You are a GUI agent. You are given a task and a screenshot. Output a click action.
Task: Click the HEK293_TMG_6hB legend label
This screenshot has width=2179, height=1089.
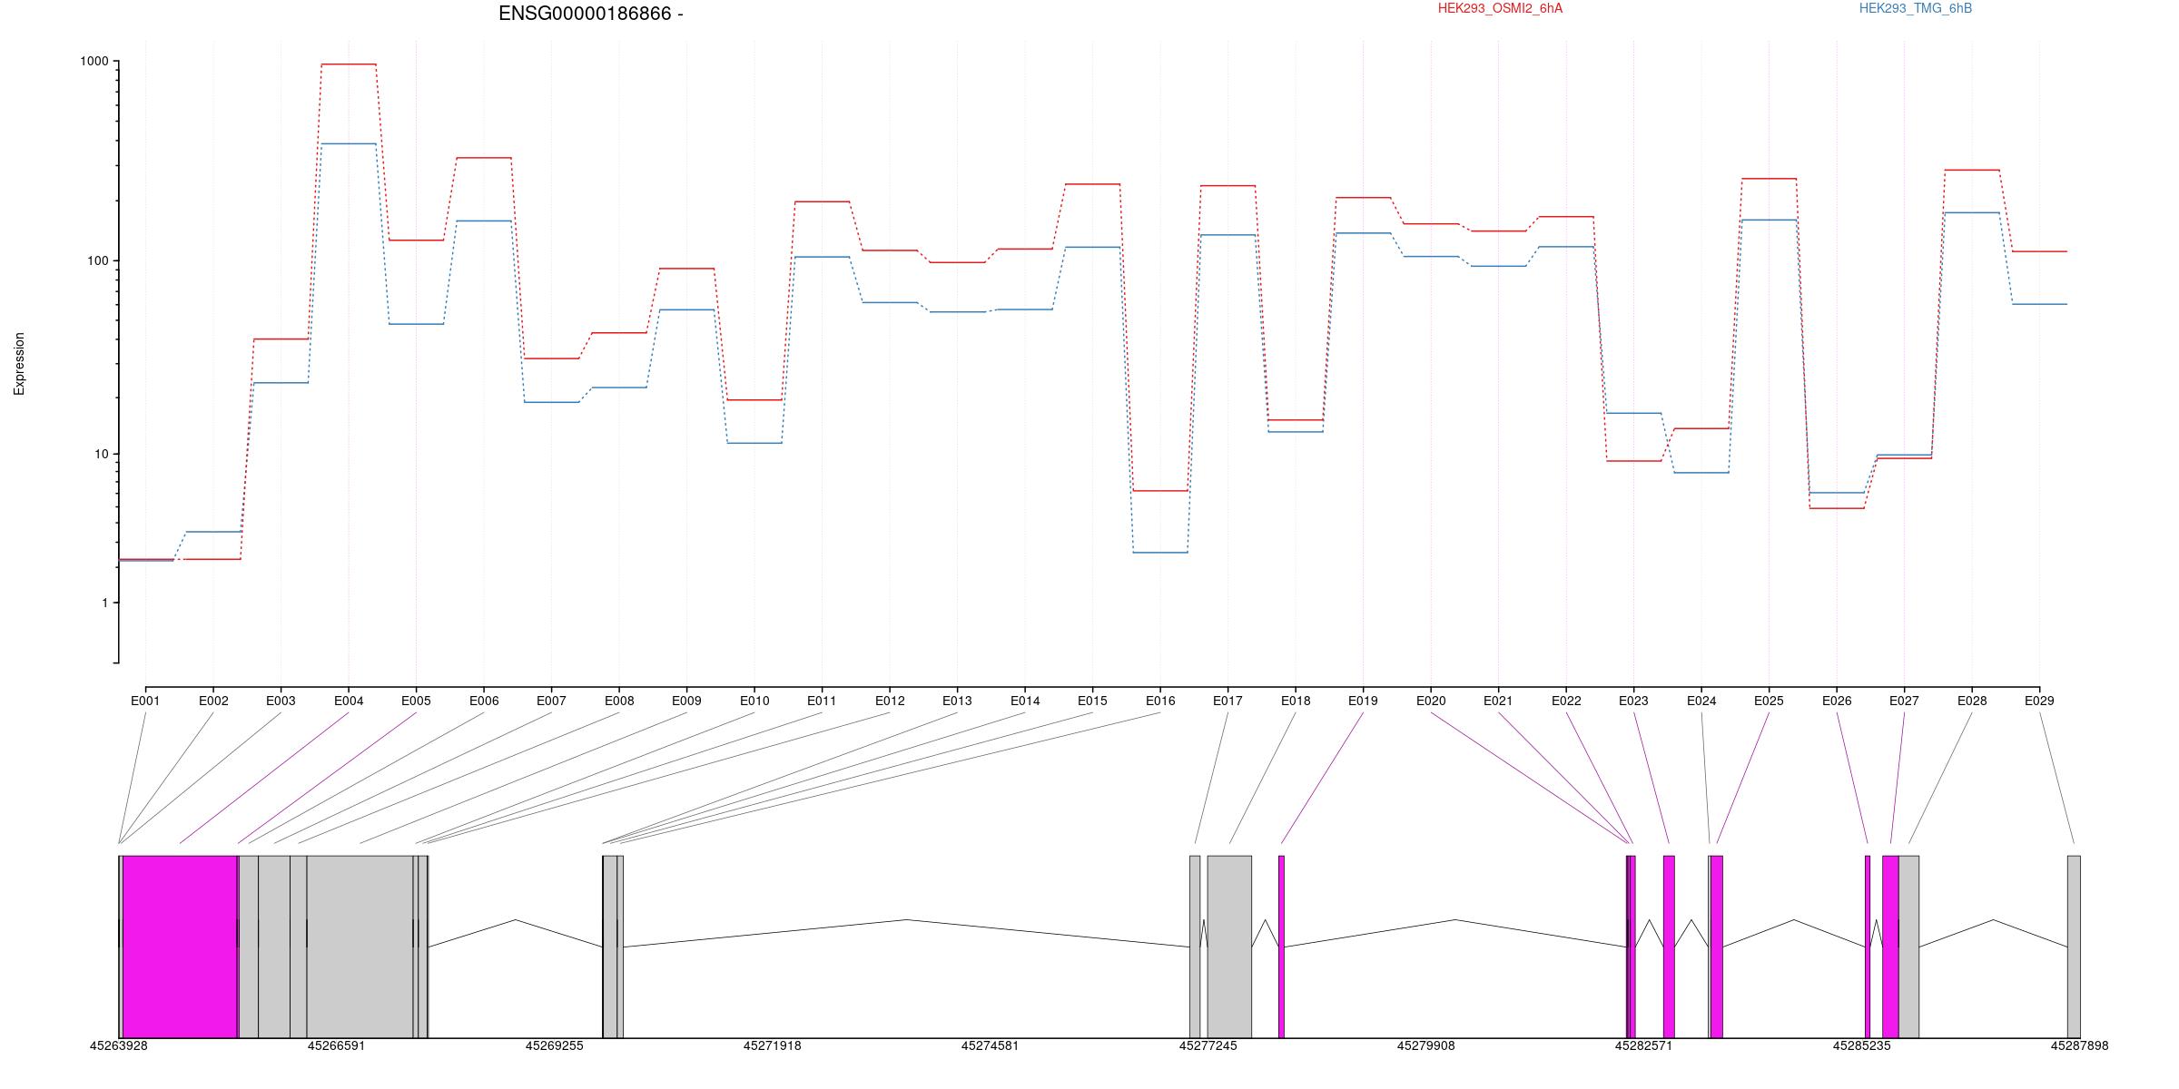coord(1916,9)
